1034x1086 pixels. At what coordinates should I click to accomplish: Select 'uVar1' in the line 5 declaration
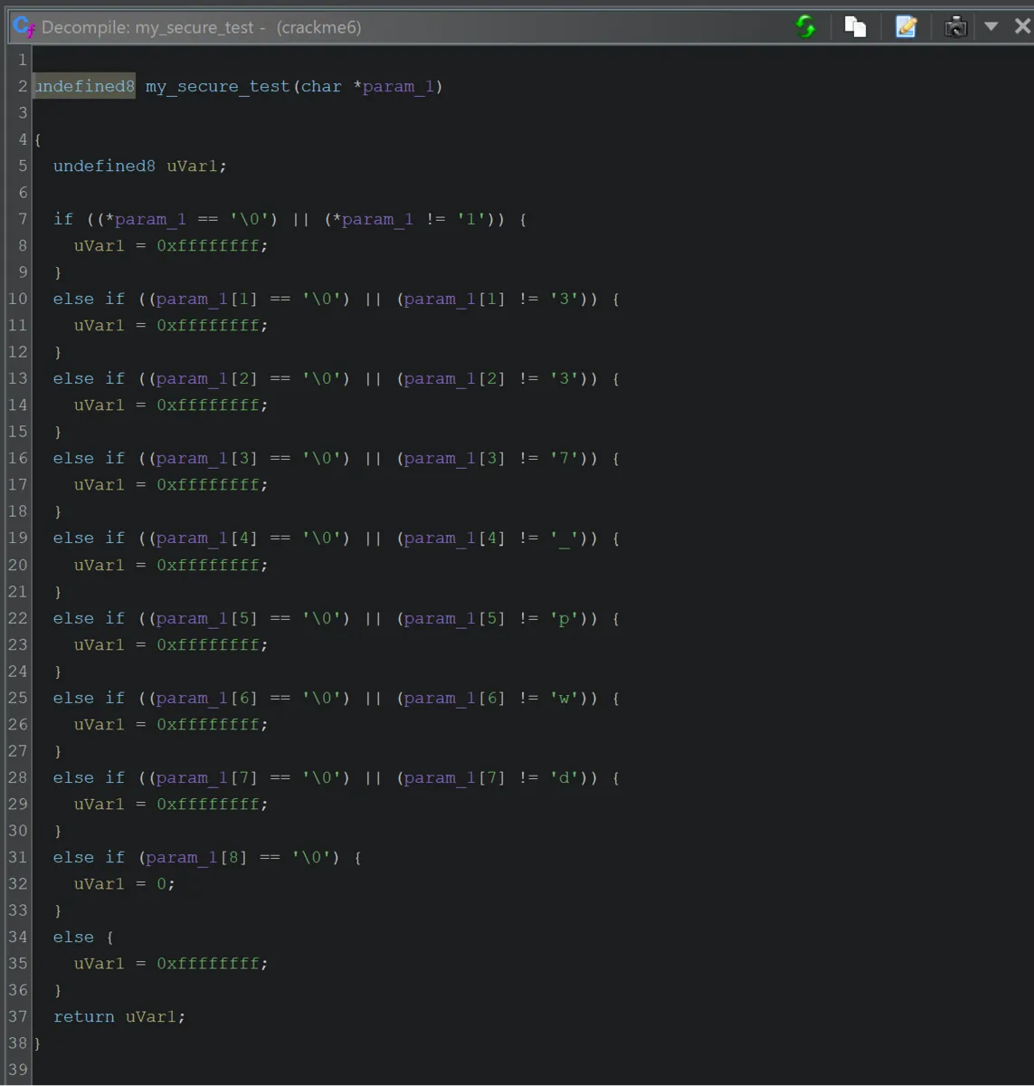pyautogui.click(x=192, y=166)
